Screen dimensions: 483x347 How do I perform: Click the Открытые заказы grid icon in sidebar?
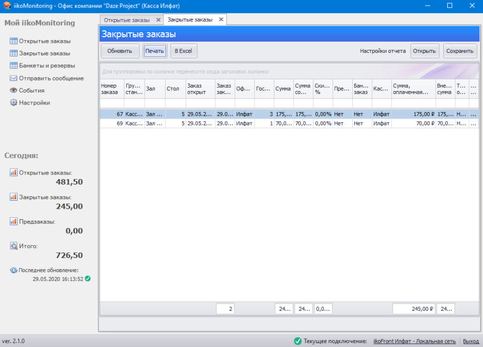click(14, 41)
